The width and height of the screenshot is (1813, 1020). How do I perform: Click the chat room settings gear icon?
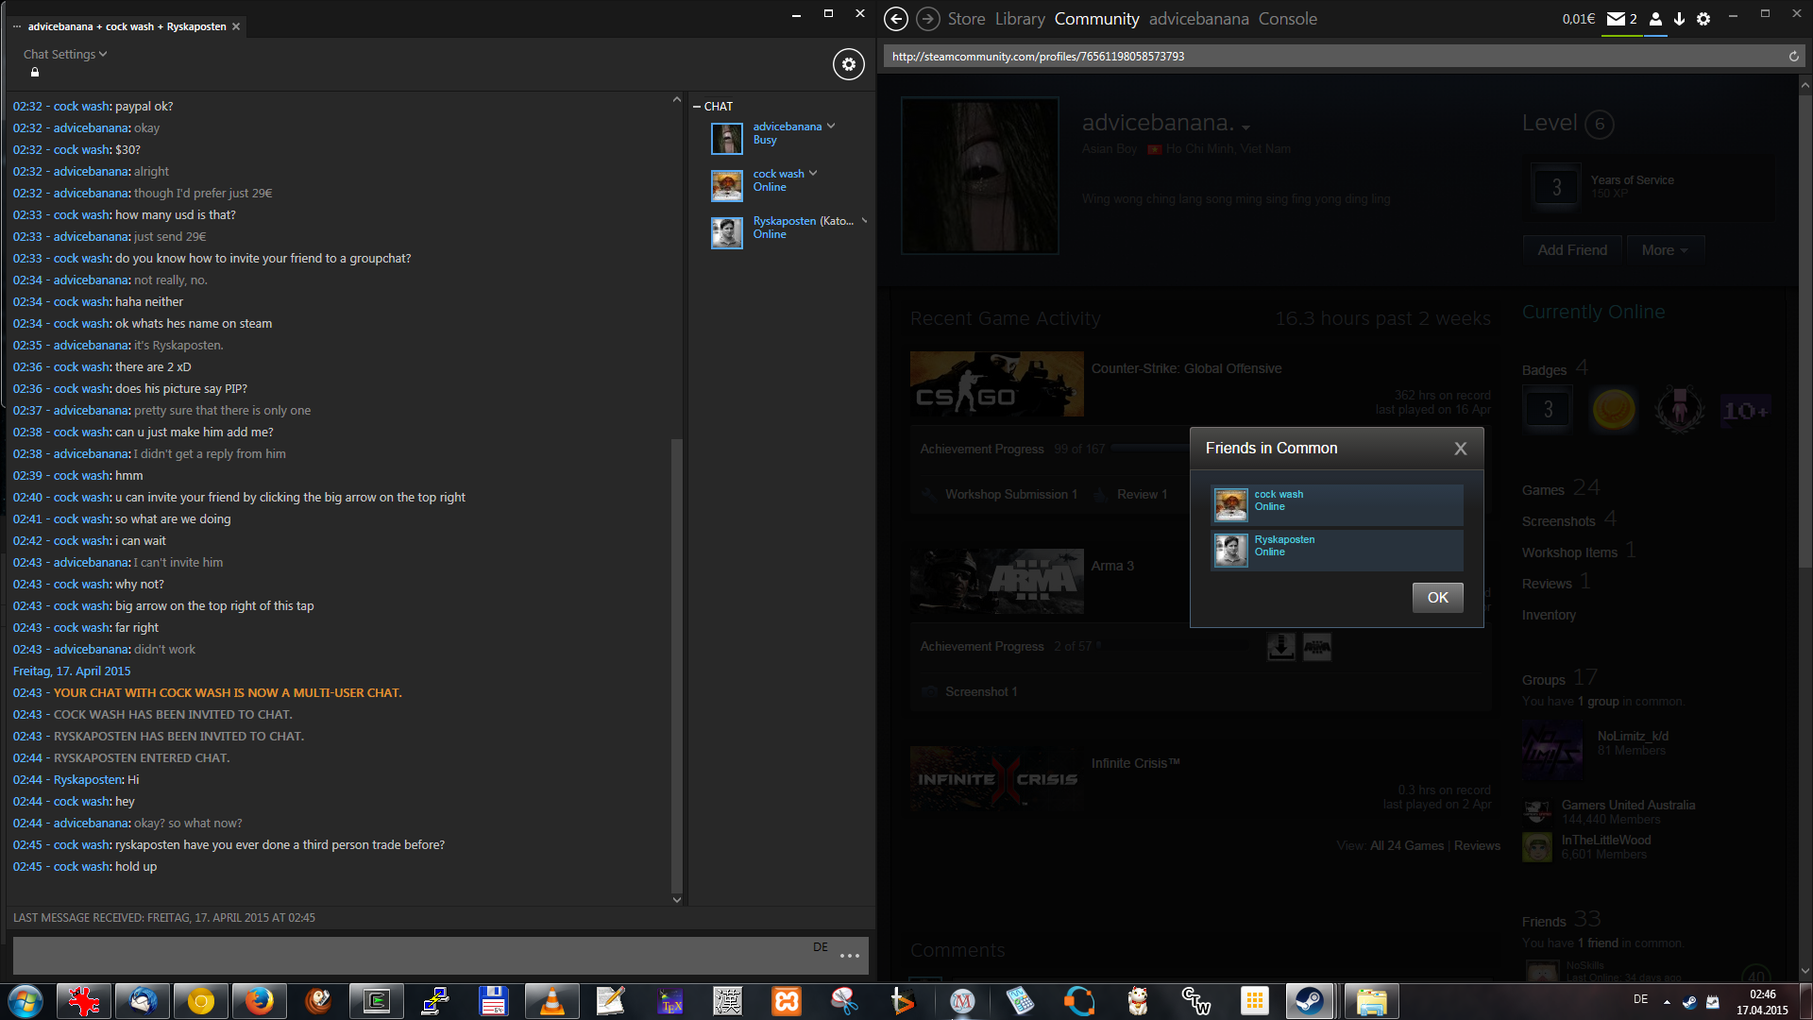click(848, 64)
